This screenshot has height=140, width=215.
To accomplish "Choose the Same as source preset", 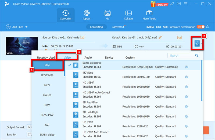I will pyautogui.click(x=133, y=65).
